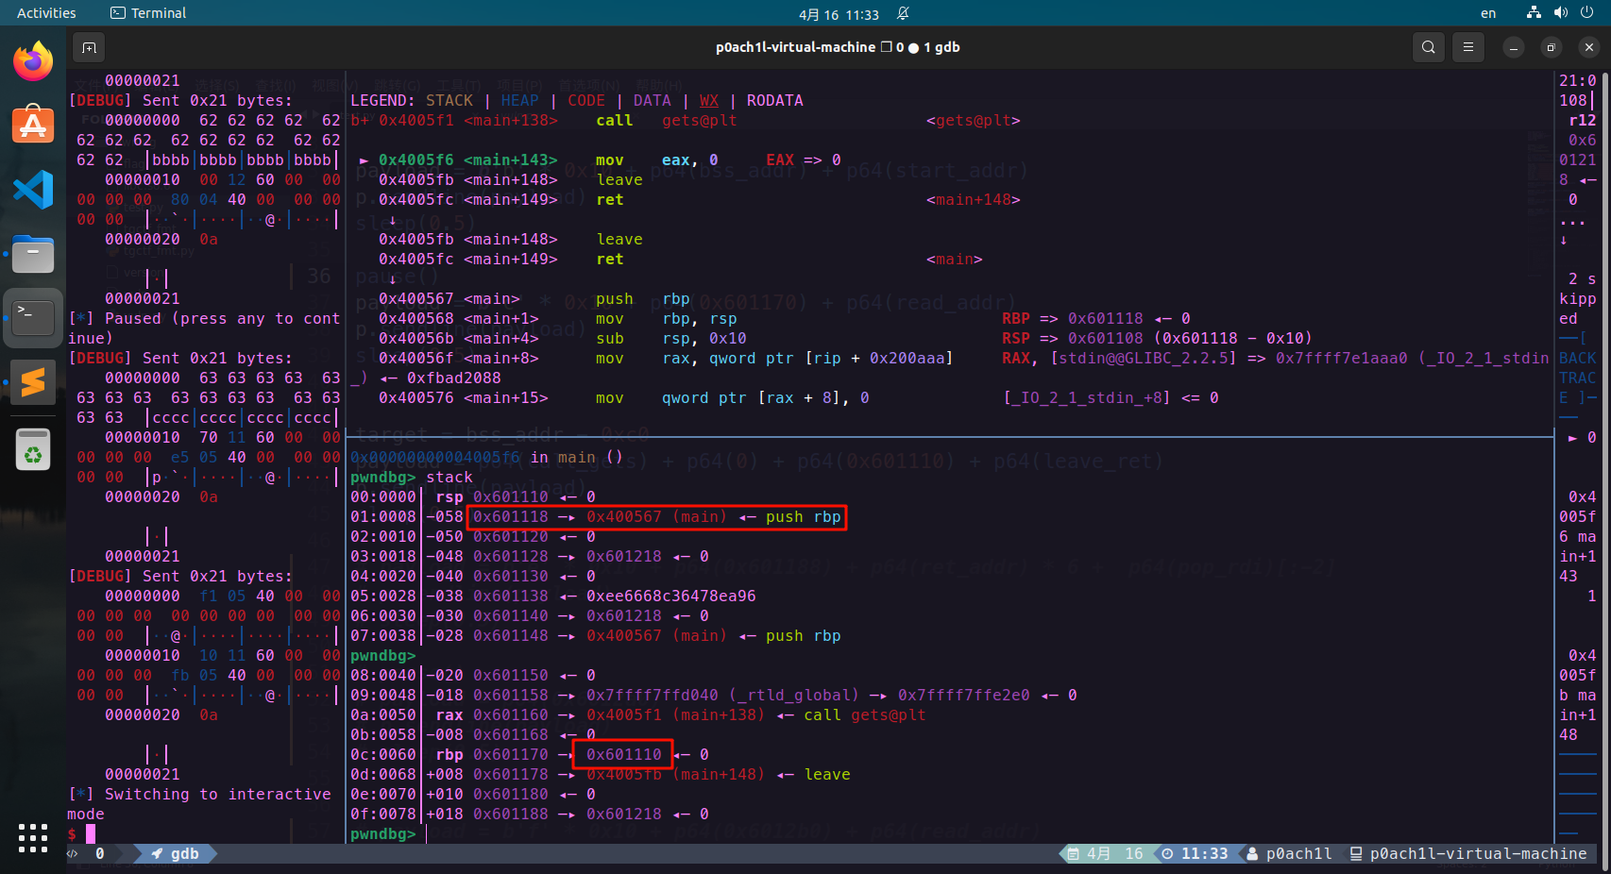
Task: Click the 'Paused (press any to continue)' line
Action: [204, 328]
